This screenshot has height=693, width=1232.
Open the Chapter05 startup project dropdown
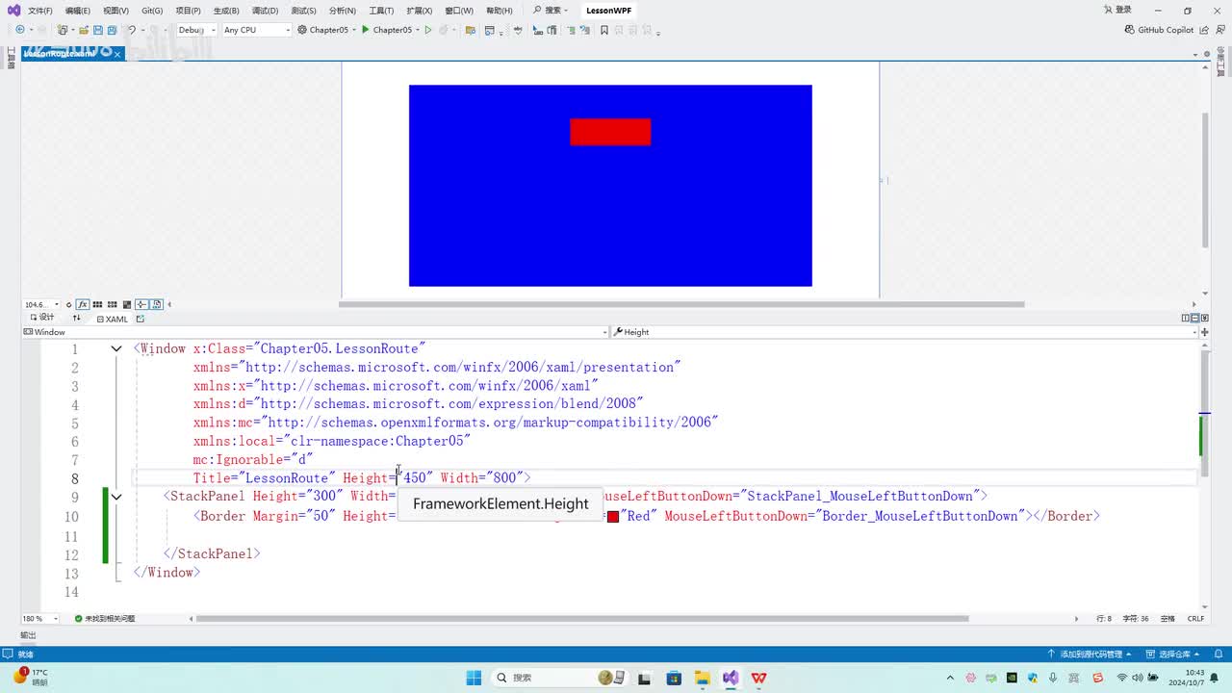click(326, 30)
